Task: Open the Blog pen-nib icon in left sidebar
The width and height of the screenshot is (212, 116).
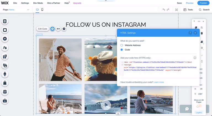Action: tap(5, 74)
